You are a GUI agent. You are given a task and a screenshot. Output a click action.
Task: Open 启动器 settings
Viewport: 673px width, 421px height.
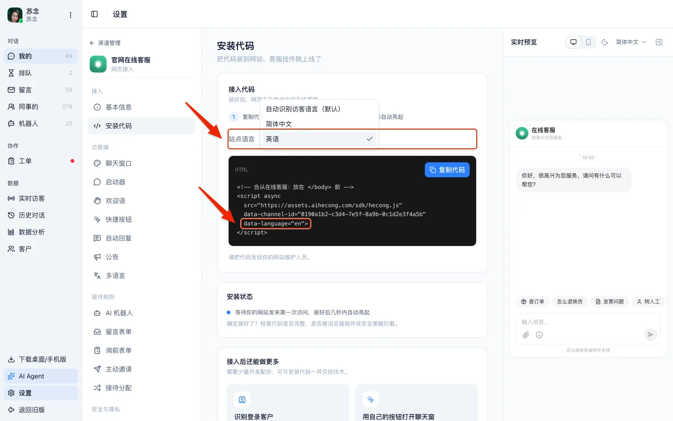[x=142, y=182]
